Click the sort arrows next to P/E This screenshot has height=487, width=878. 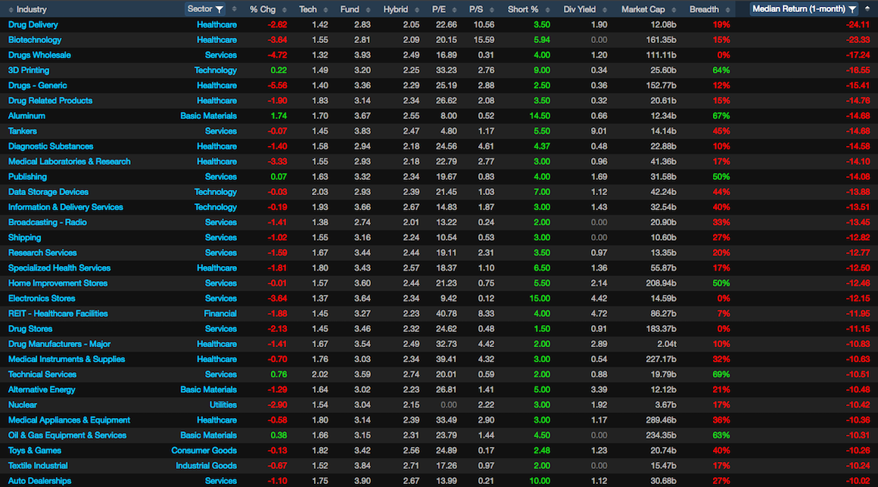coord(454,10)
